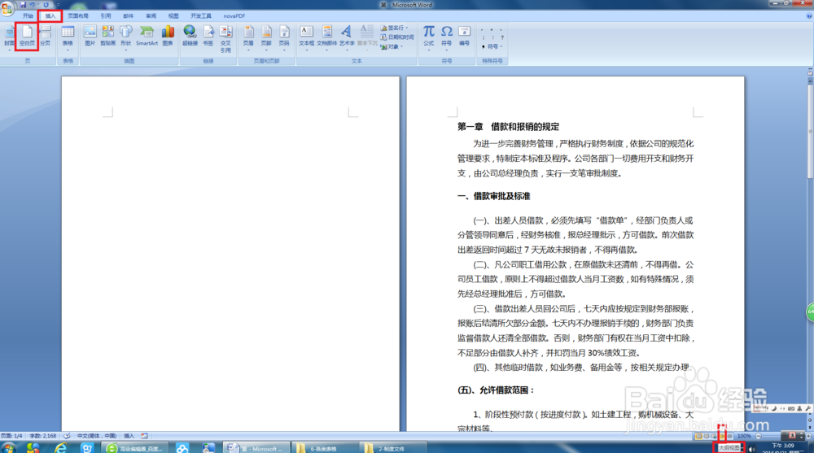Insert a cross-reference (交叉引用)
Image resolution: width=814 pixels, height=453 pixels.
click(x=225, y=38)
